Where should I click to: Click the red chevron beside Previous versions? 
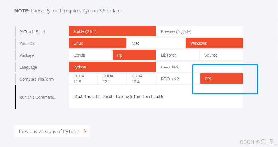coord(85,131)
